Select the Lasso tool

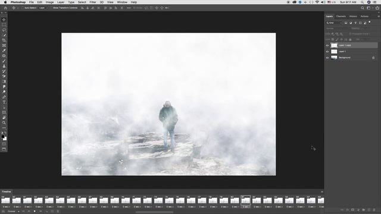click(4, 30)
